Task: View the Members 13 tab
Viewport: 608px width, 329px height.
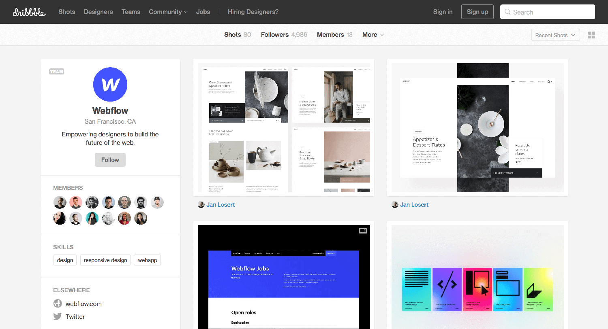Action: pyautogui.click(x=335, y=35)
